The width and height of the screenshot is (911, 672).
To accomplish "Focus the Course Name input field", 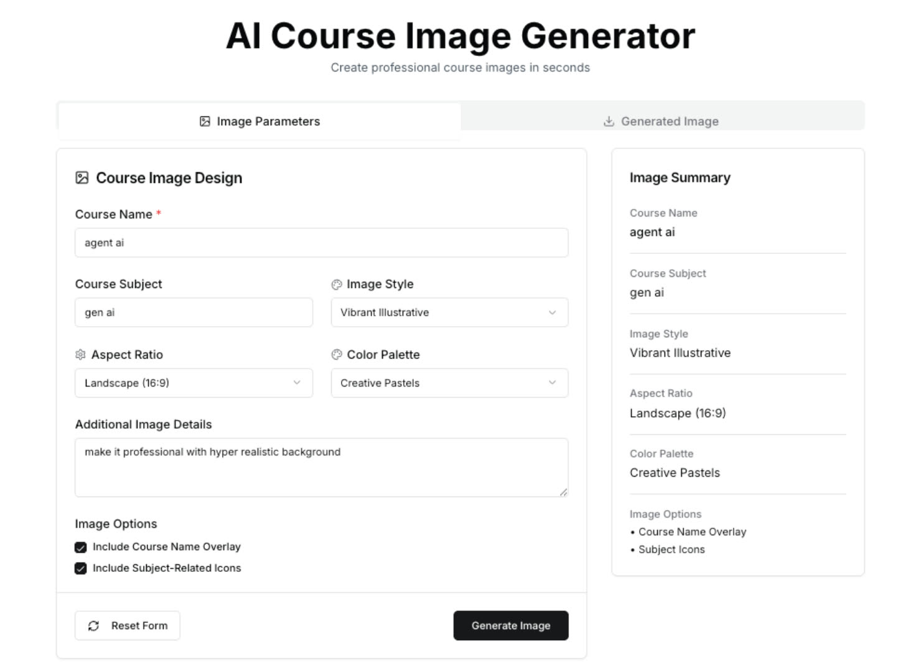I will pos(321,243).
